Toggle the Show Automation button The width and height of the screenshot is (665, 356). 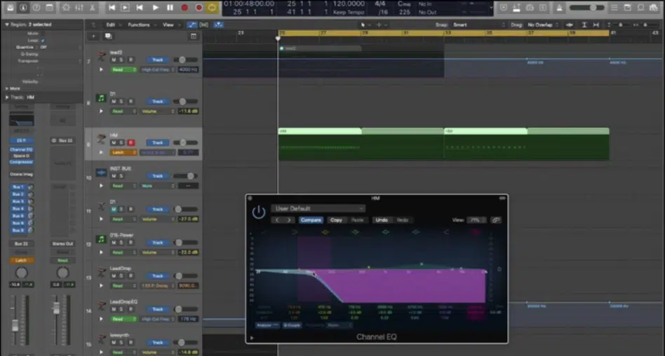coord(192,25)
